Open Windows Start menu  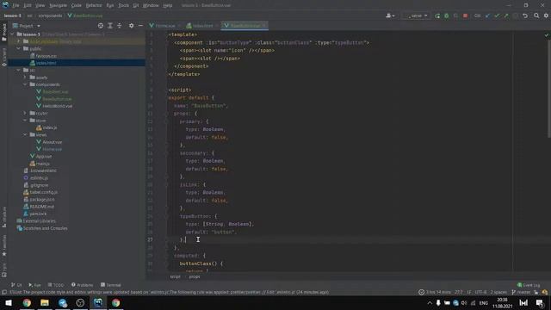[9, 302]
